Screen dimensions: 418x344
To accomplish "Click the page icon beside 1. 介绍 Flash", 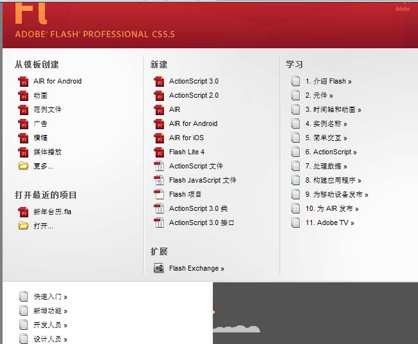I will 295,81.
